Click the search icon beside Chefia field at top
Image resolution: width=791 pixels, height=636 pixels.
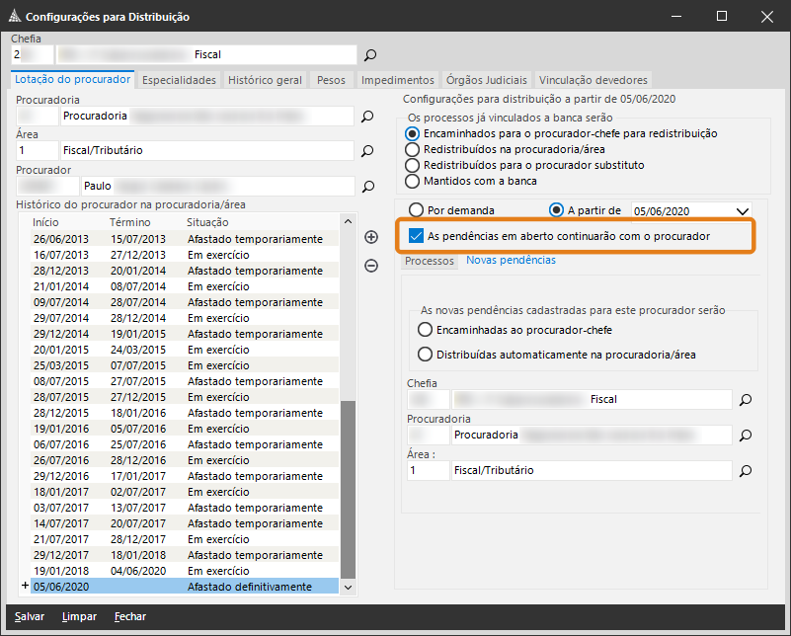[x=371, y=55]
